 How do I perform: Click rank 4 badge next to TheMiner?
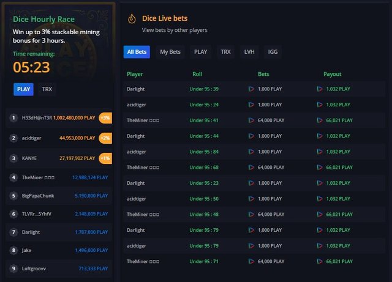pos(13,177)
